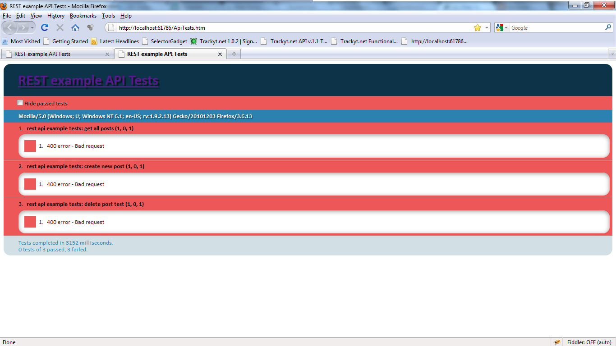Click the red failure square under get all posts
Screen dimensions: 616x346
click(30, 146)
